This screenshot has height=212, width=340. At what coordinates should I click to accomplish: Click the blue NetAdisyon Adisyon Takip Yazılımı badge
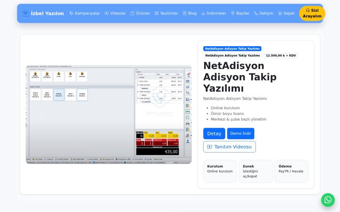point(232,49)
